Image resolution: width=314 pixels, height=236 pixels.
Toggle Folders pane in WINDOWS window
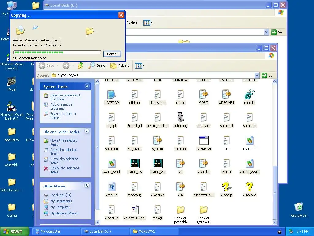tap(120, 65)
